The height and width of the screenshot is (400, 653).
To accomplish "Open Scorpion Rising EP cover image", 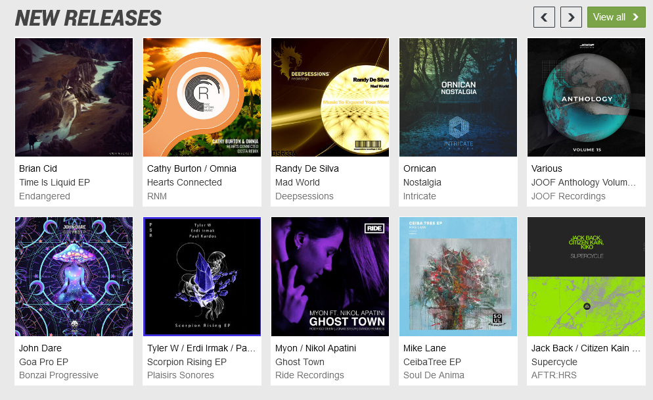I will (x=202, y=276).
